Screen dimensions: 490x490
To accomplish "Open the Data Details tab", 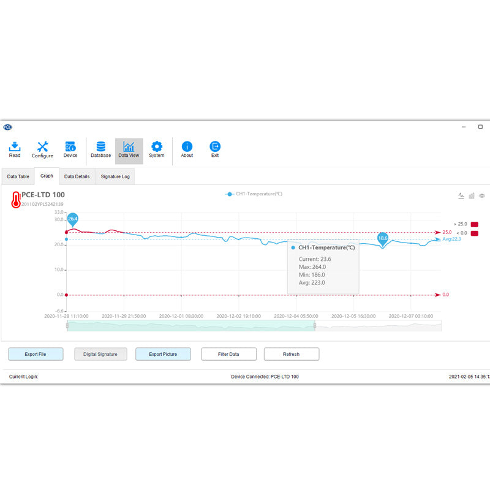I will click(x=77, y=176).
